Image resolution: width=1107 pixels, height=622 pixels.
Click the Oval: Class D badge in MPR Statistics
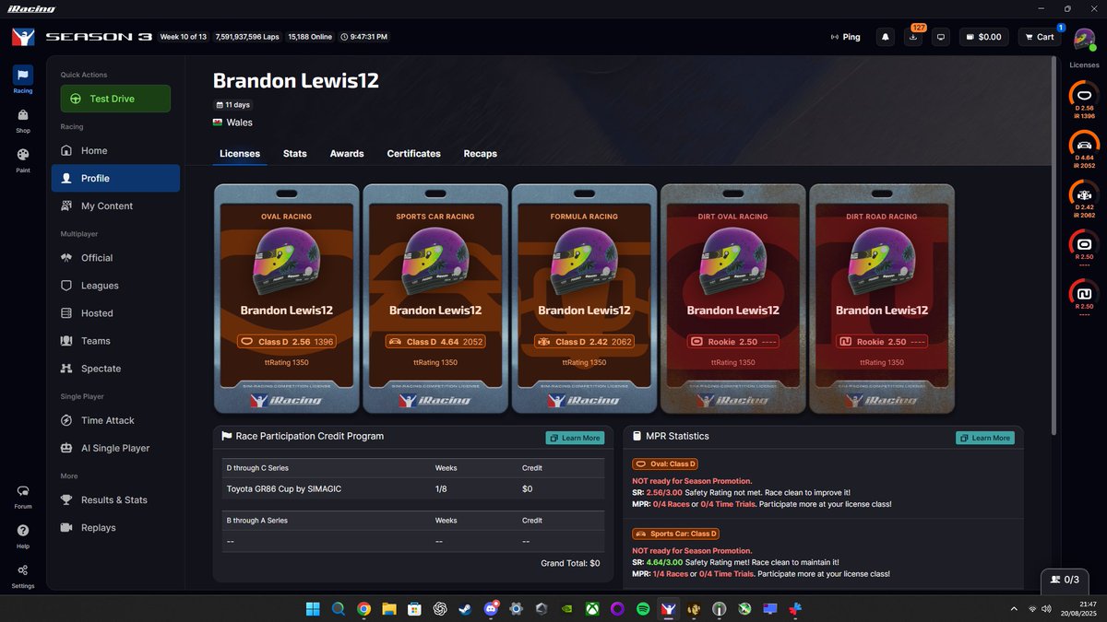(665, 464)
